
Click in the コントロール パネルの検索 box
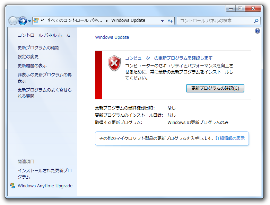(x=215, y=21)
